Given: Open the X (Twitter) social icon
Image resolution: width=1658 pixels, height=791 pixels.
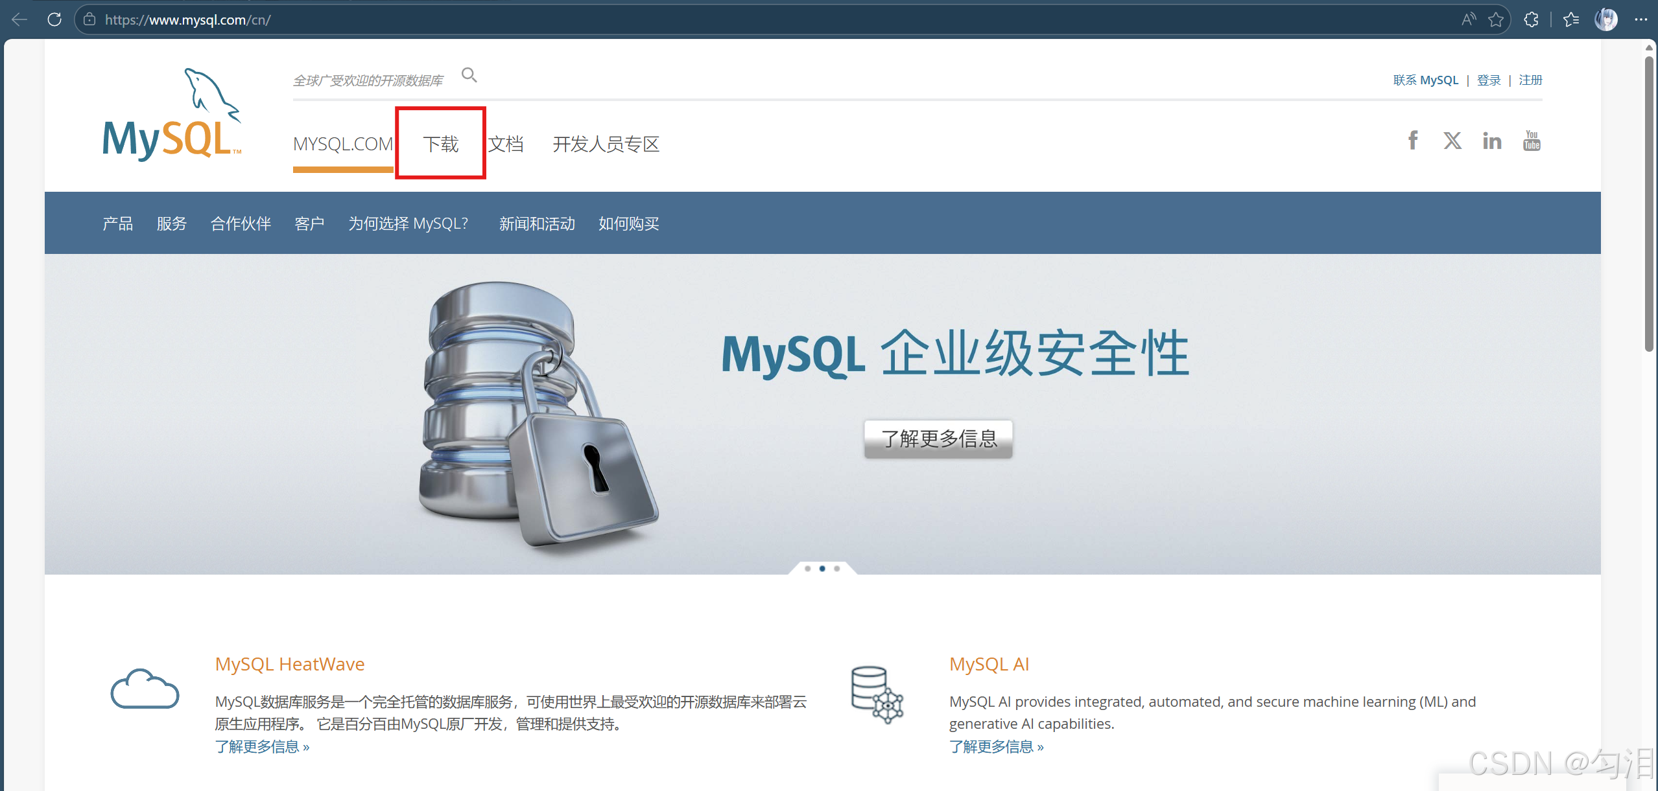Looking at the screenshot, I should (1452, 141).
